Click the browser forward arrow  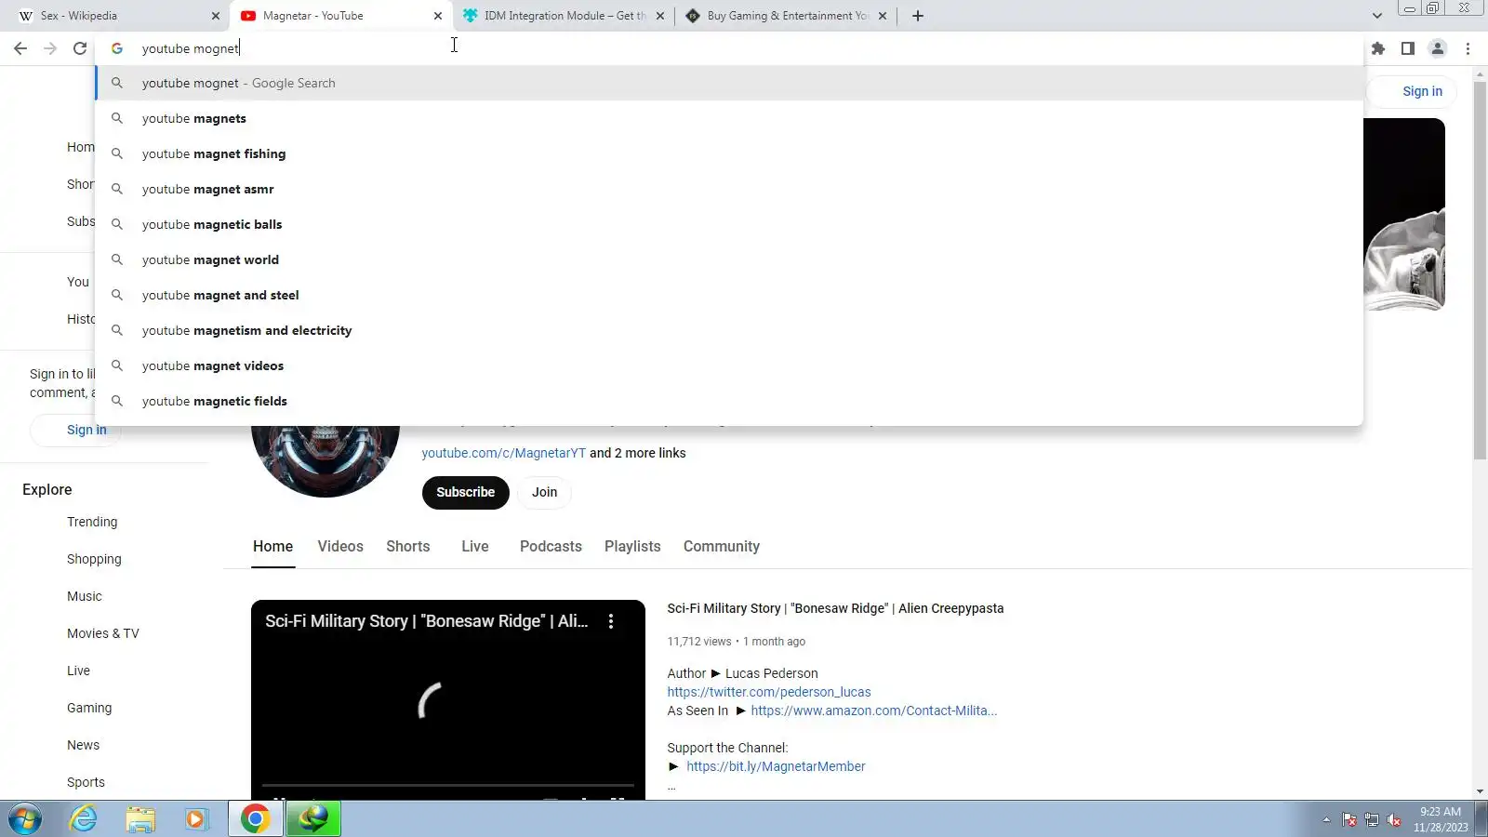coord(50,48)
